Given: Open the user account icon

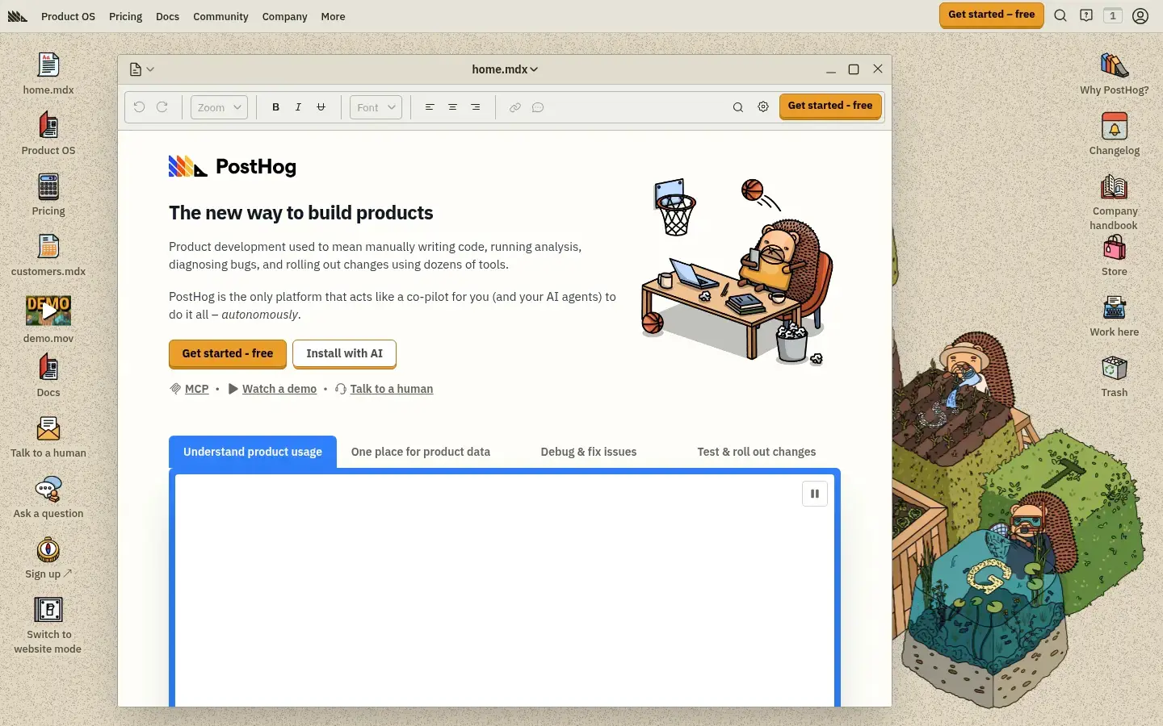Looking at the screenshot, I should click(1140, 16).
